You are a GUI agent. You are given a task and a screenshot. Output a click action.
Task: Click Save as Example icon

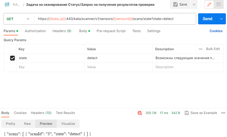[x=187, y=113]
